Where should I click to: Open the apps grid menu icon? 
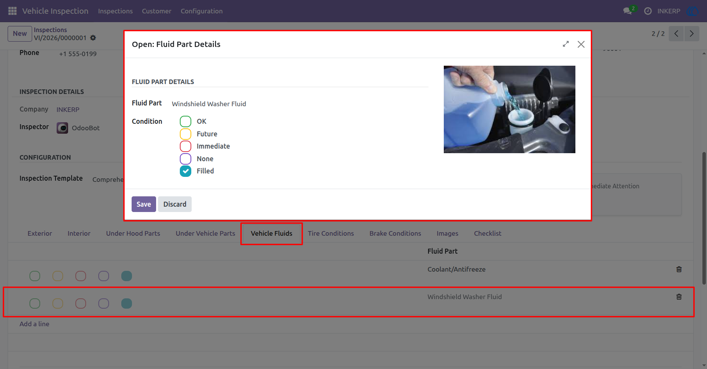tap(12, 11)
